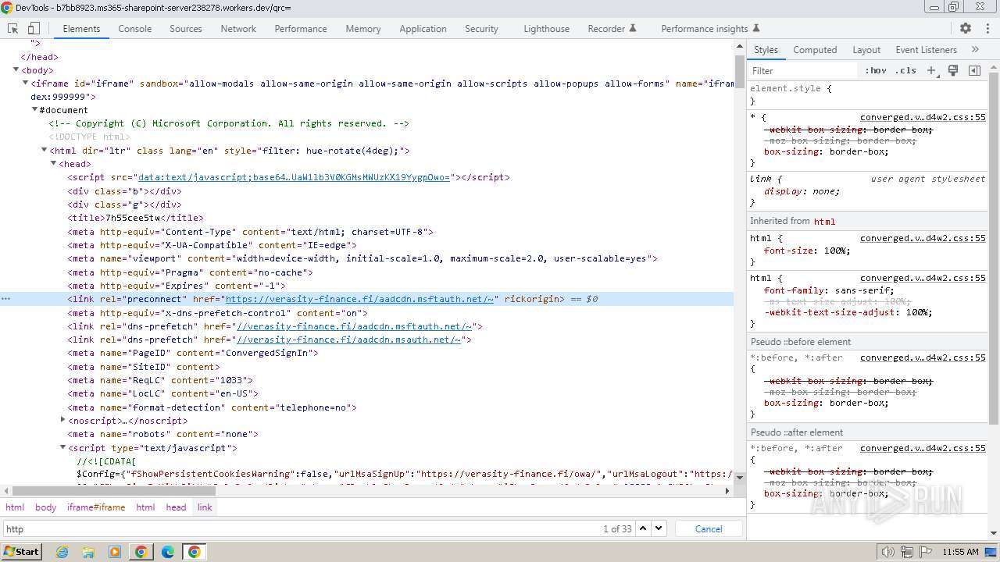Collapse the inner head node
This screenshot has height=562, width=1000.
pos(53,164)
